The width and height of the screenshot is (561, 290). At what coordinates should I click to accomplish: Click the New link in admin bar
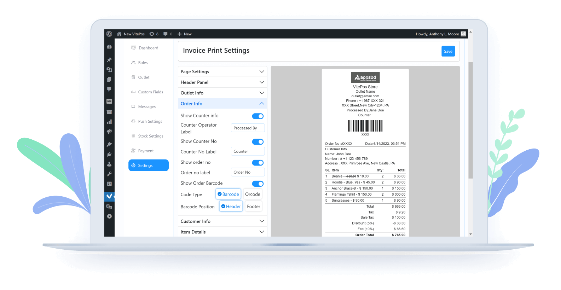(x=188, y=34)
